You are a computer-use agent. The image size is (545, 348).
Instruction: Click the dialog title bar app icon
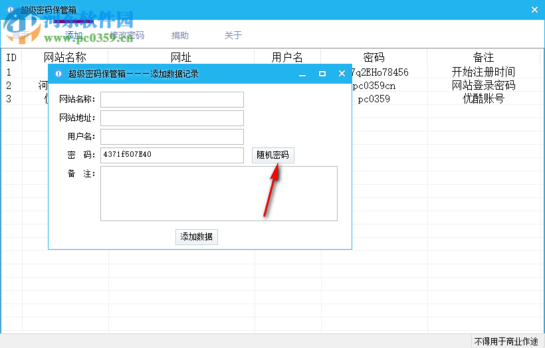click(x=58, y=74)
